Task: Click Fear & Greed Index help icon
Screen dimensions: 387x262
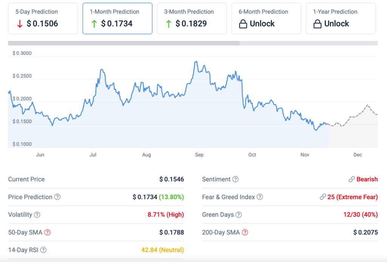Action: [x=260, y=197]
